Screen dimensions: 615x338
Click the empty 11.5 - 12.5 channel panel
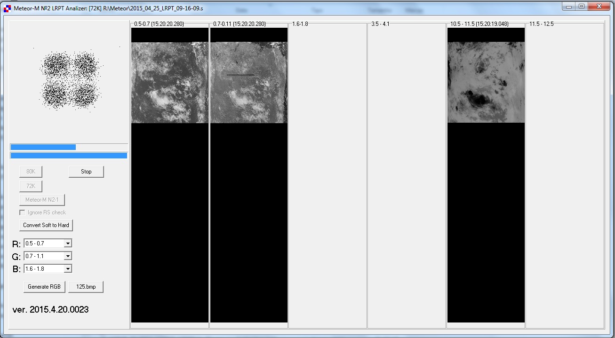(x=565, y=176)
